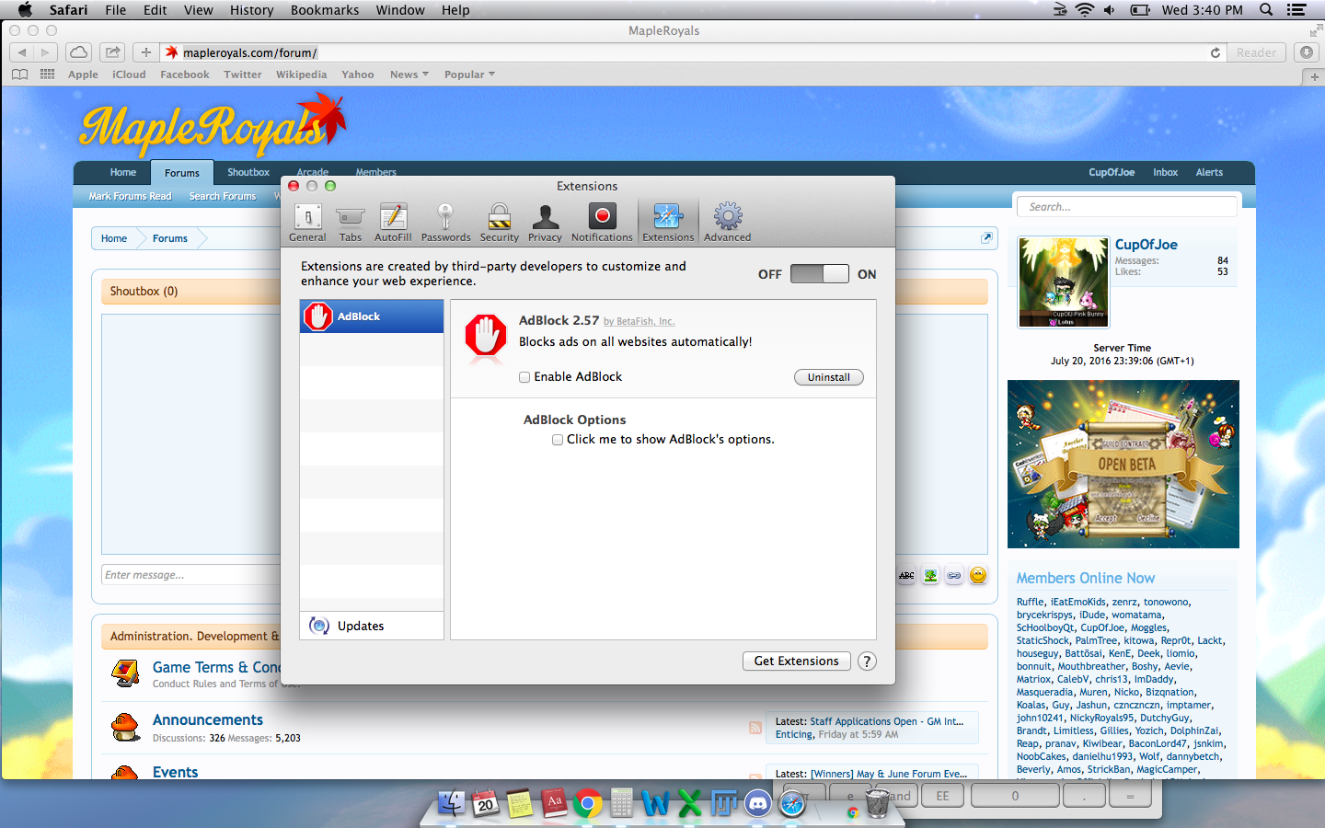The height and width of the screenshot is (828, 1325).
Task: Open the Privacy preferences pane
Action: click(x=545, y=223)
